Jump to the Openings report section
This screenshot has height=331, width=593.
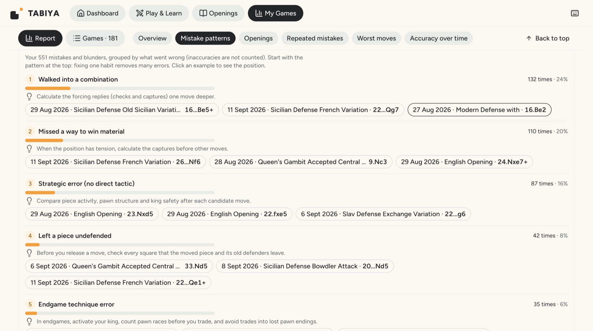[258, 38]
